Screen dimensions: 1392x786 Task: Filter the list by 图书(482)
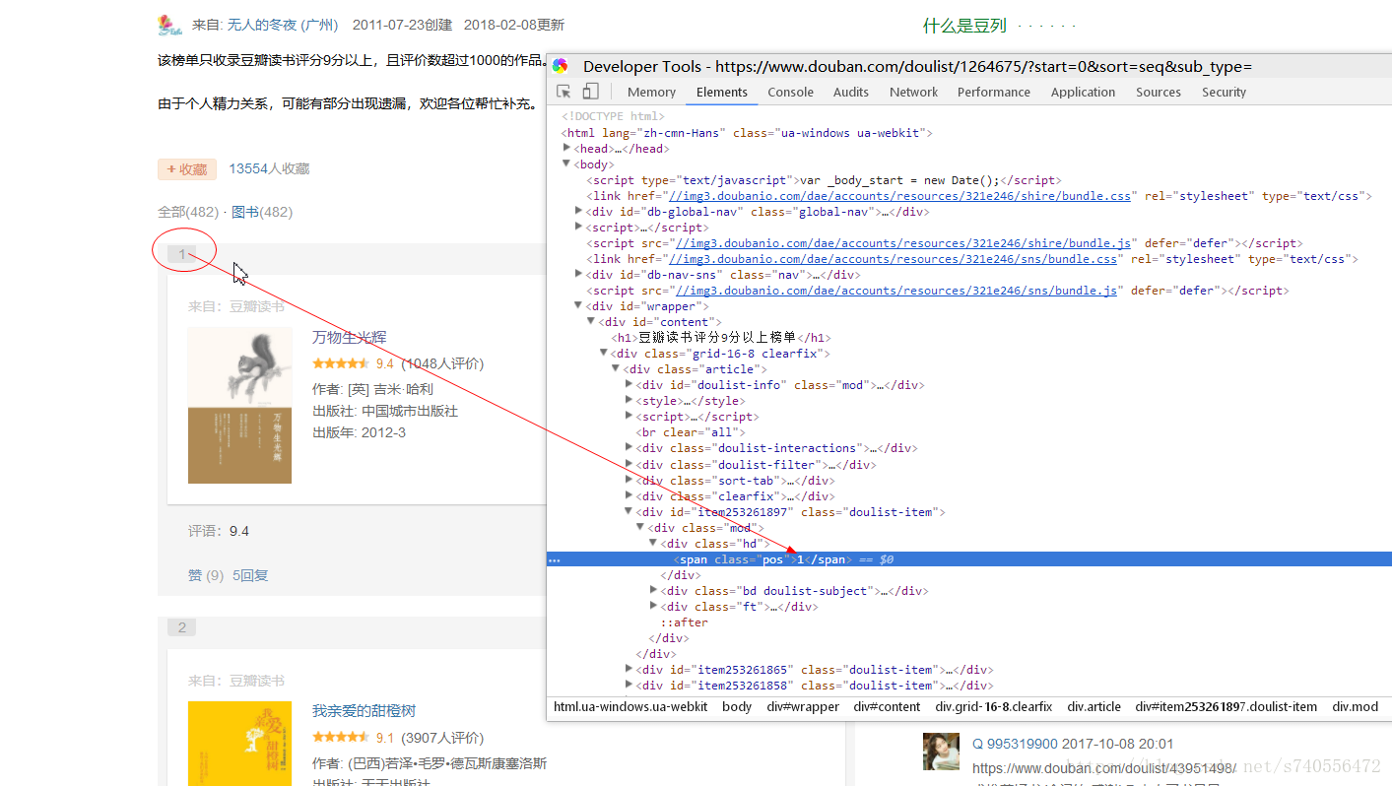[262, 212]
